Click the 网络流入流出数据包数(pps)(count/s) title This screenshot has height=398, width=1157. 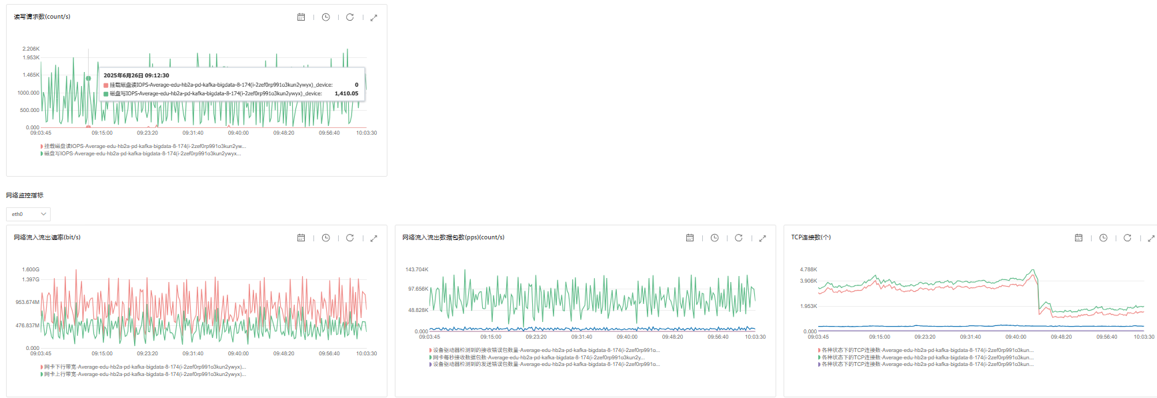pyautogui.click(x=453, y=237)
